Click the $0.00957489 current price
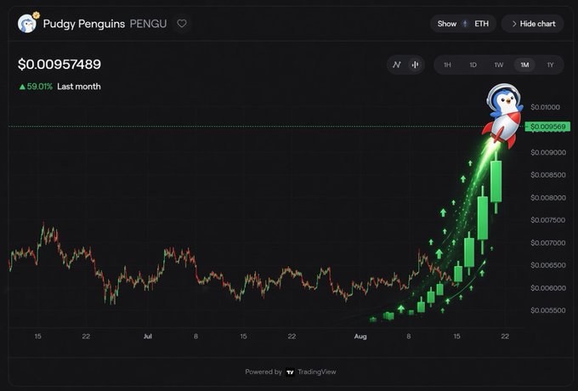578x391 pixels. pos(59,65)
